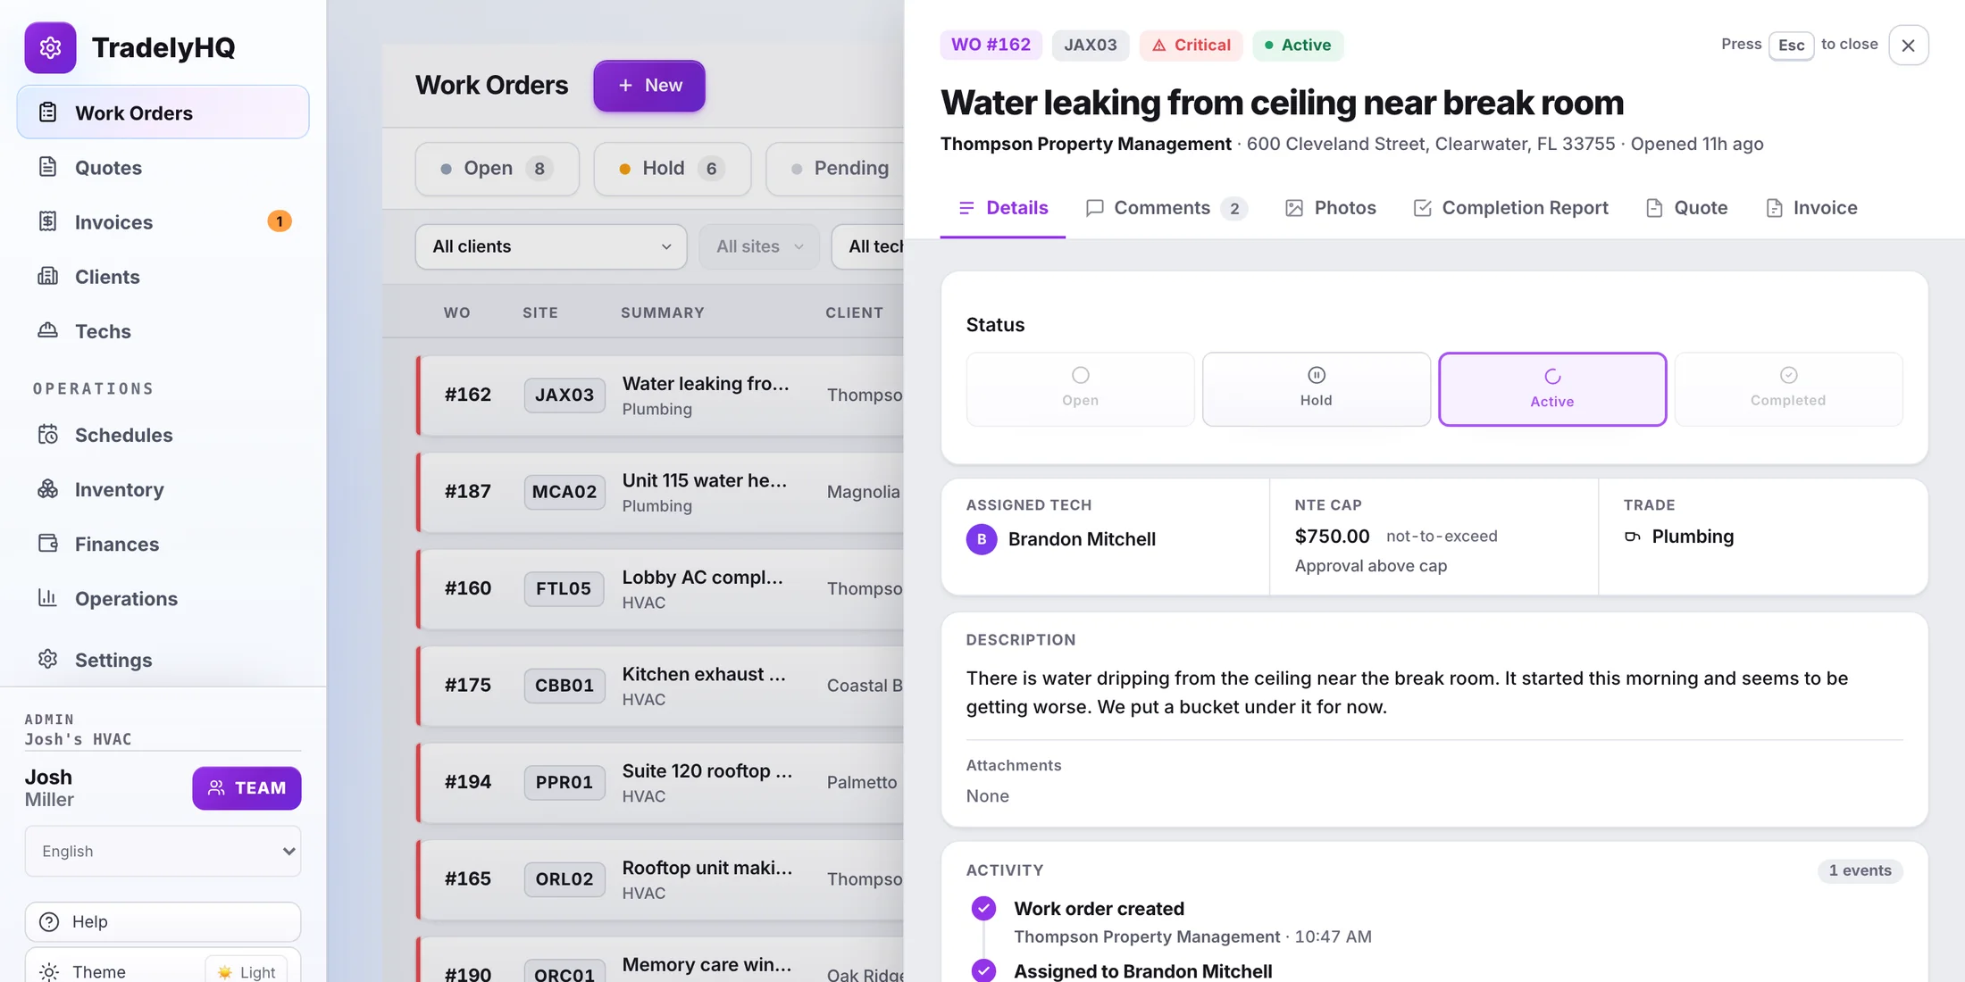Toggle the Open 8 filter chip
This screenshot has height=982, width=1965.
498,169
